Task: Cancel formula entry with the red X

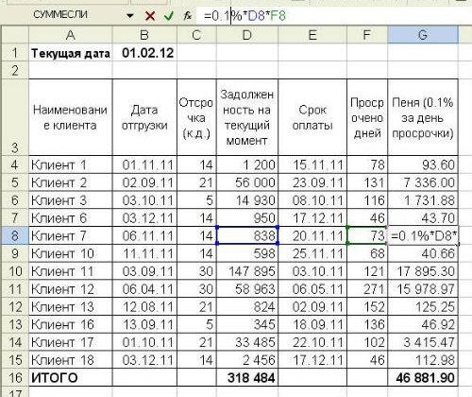Action: point(150,15)
